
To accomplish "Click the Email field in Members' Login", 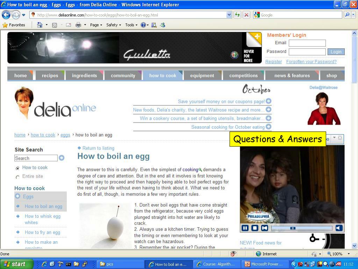I will coord(307,43).
